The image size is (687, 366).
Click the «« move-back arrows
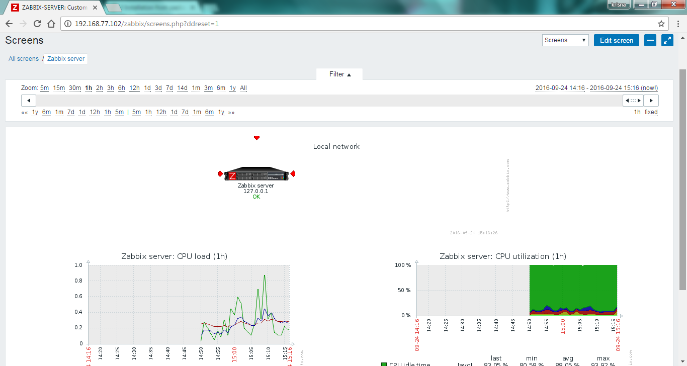[x=25, y=113]
